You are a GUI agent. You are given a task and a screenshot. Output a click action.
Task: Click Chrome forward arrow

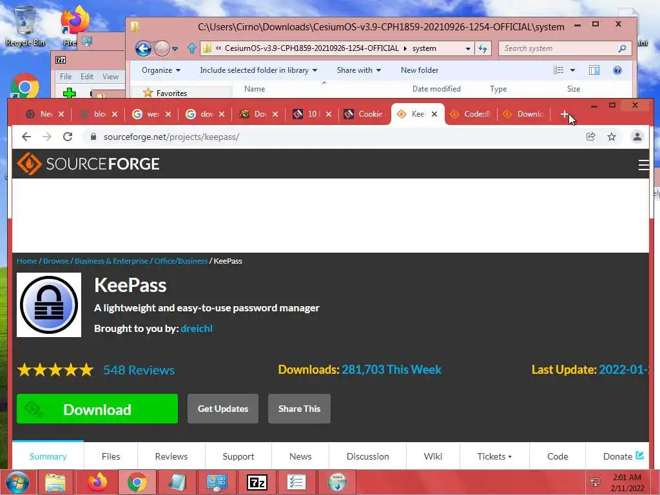coord(46,137)
